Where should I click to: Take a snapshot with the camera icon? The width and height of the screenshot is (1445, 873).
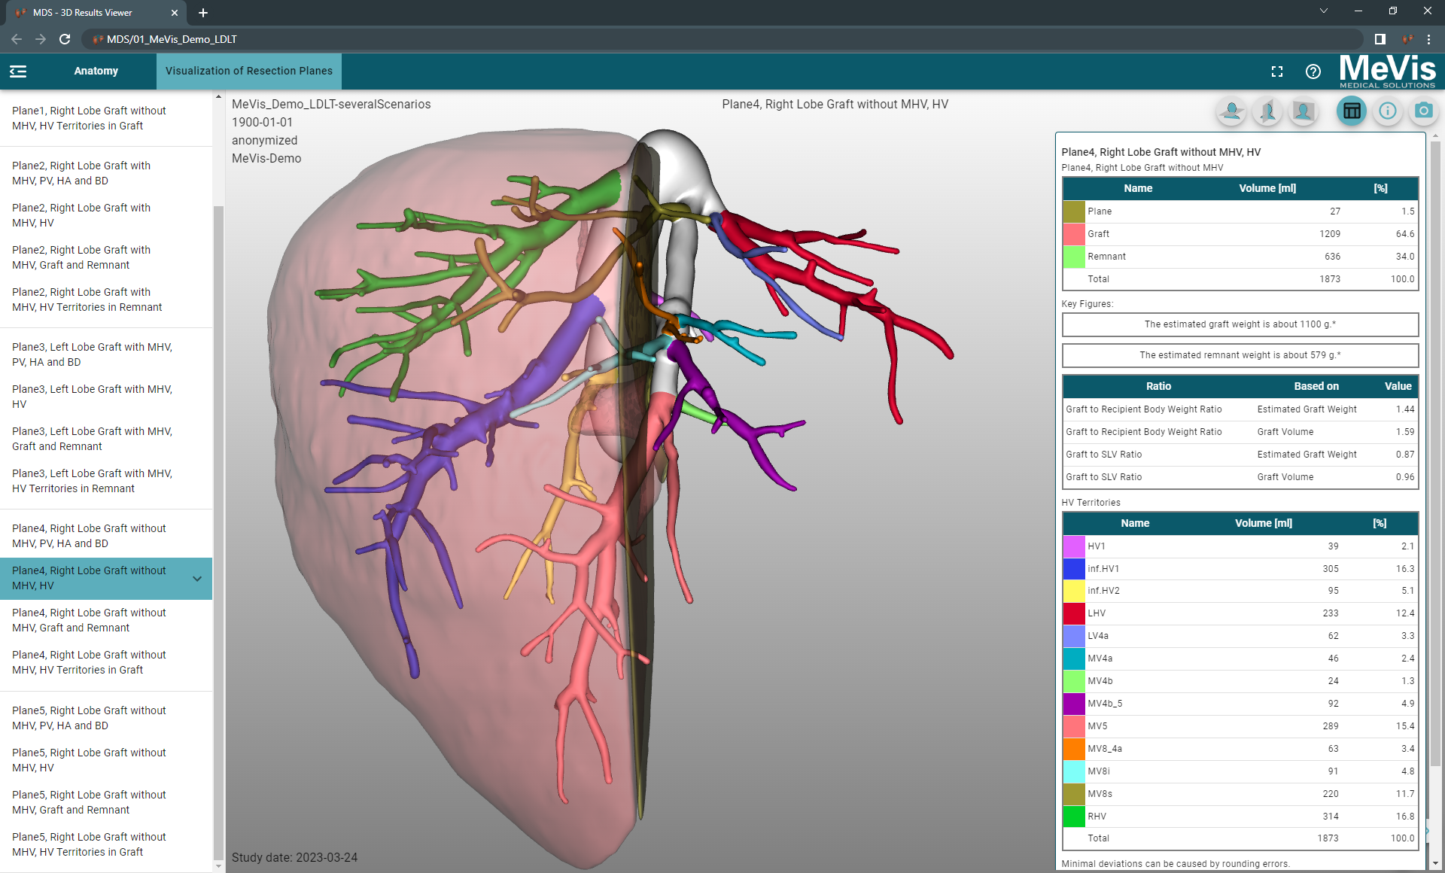[1423, 111]
